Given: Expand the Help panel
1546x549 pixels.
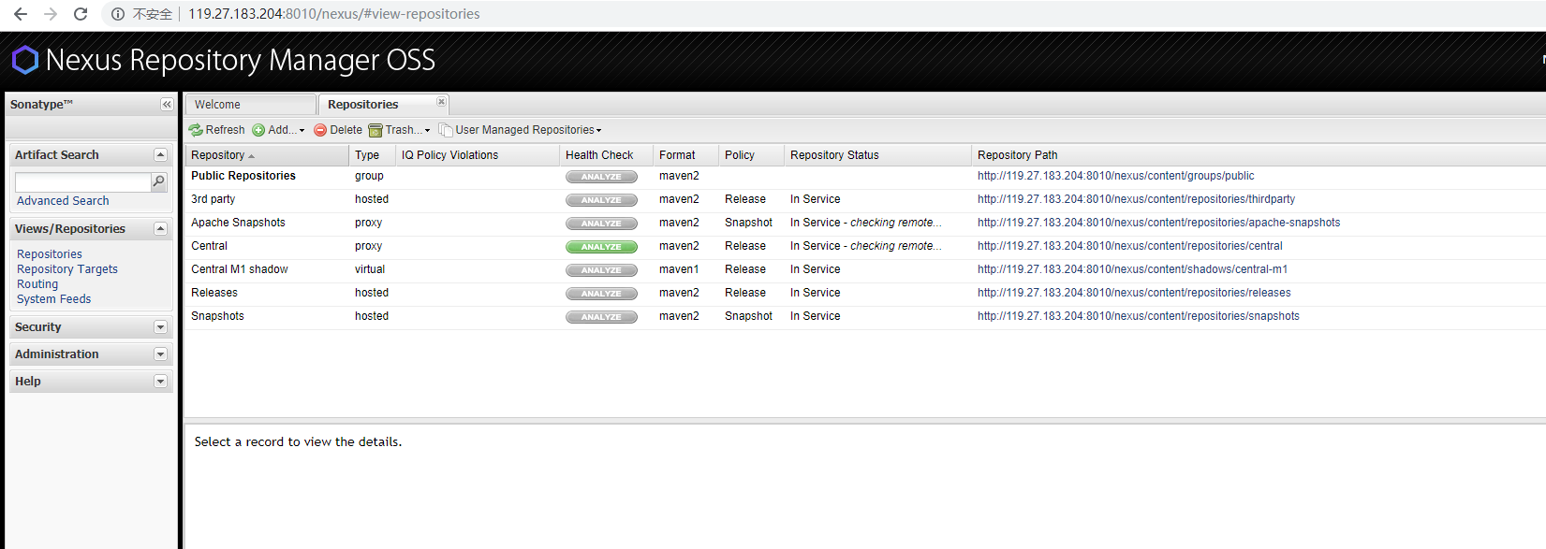Looking at the screenshot, I should (160, 382).
